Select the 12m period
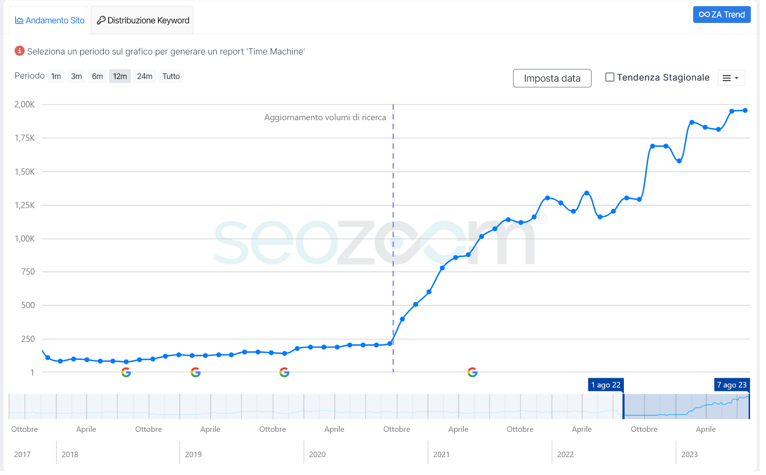Viewport: 766px width, 475px height. coord(120,76)
